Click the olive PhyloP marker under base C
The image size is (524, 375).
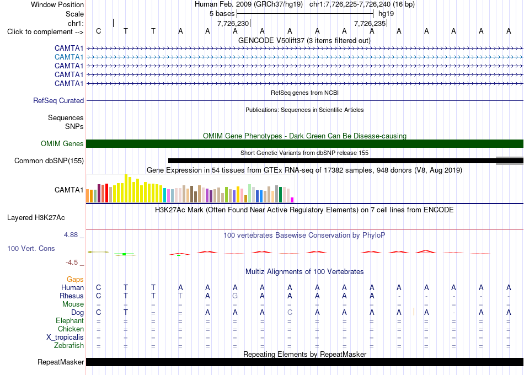(x=98, y=252)
